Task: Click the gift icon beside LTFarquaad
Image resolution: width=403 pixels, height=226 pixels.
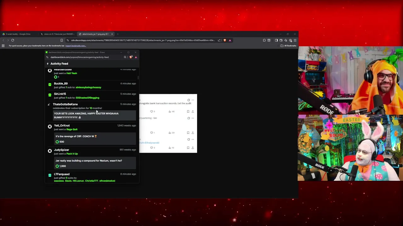Action: point(50,175)
